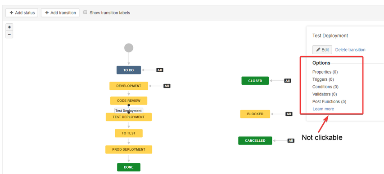
Task: Click the All badge next to DEVELOPMENT
Action: 167,86
